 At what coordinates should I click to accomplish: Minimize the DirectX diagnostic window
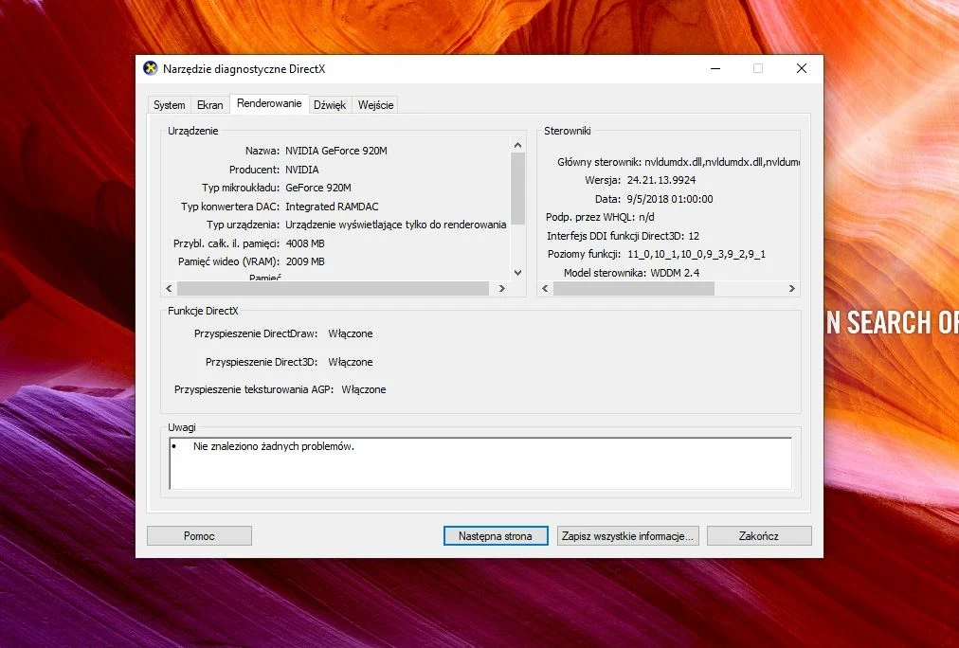(x=715, y=68)
